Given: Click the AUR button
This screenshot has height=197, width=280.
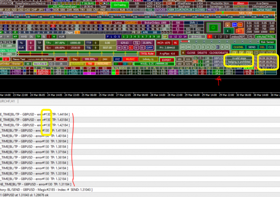Looking at the screenshot, I should tap(62, 36).
